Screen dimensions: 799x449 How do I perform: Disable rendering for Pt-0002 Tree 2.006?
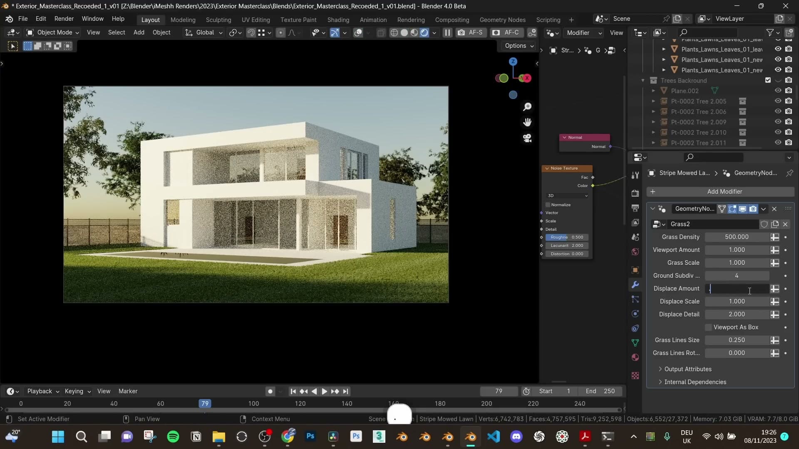click(789, 111)
